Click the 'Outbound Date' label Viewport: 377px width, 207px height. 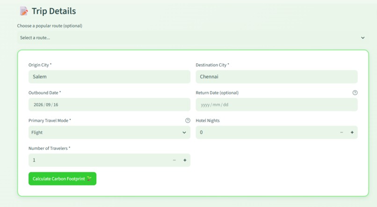tap(45, 93)
